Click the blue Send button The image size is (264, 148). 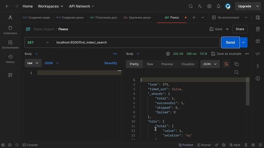tap(230, 42)
